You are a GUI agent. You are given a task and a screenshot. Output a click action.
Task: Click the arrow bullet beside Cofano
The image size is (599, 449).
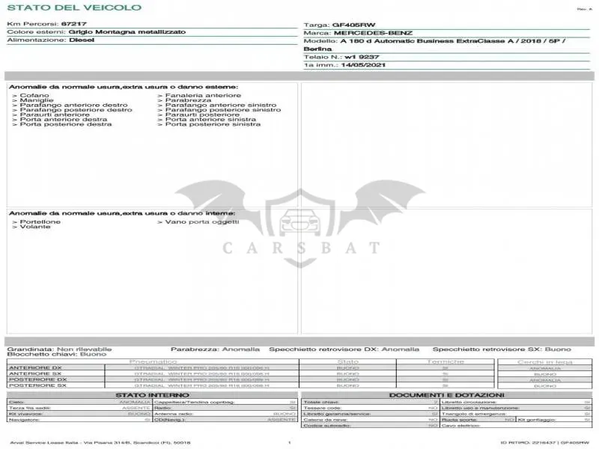14,96
